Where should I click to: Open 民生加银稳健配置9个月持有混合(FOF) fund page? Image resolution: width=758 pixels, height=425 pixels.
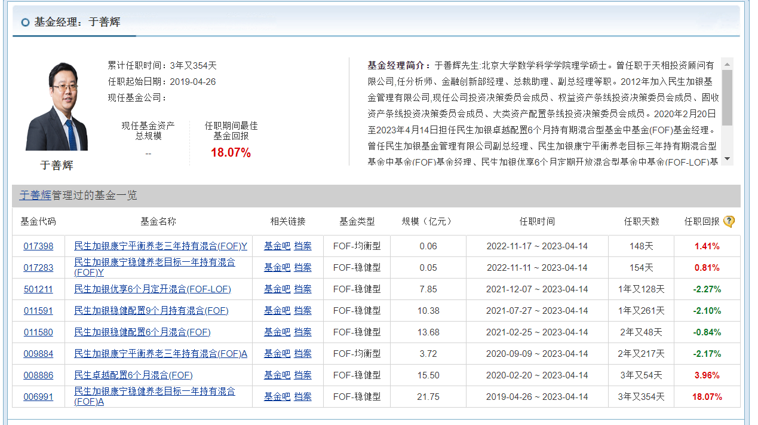[x=151, y=311]
